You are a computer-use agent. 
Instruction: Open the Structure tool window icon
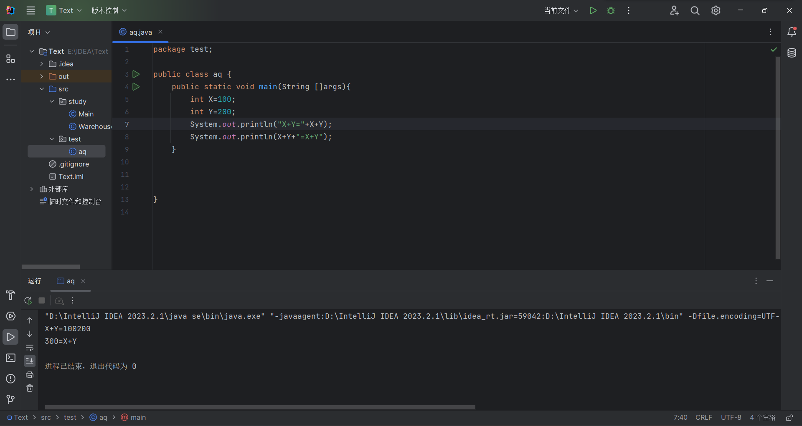coord(11,59)
